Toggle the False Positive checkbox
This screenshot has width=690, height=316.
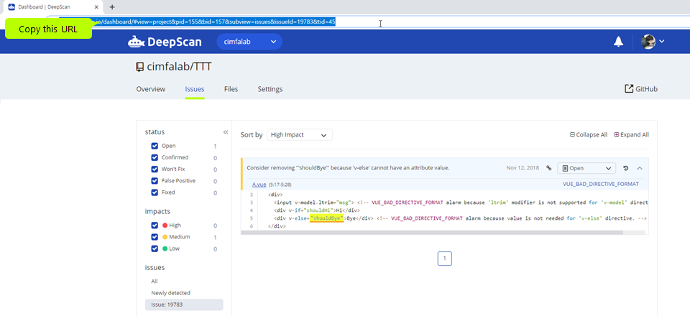click(x=155, y=181)
